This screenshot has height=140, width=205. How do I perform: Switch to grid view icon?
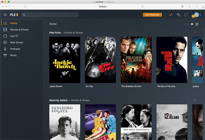[x=197, y=24]
